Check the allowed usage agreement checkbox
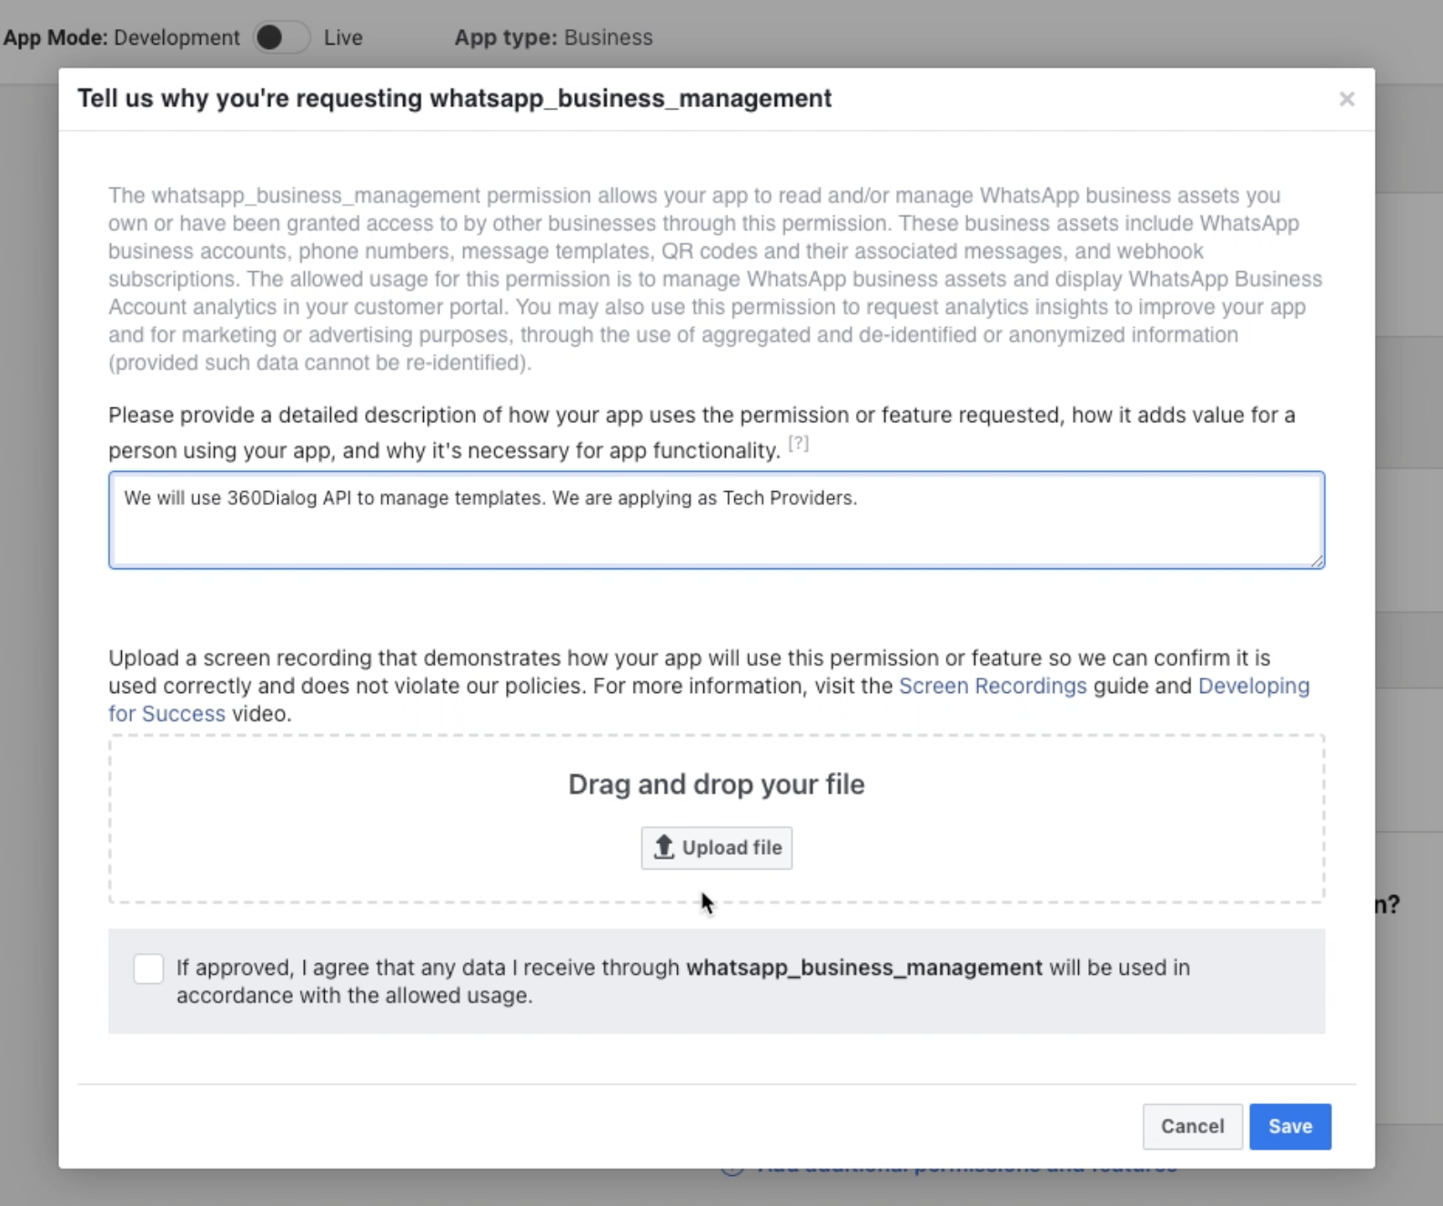The height and width of the screenshot is (1206, 1443). click(148, 969)
